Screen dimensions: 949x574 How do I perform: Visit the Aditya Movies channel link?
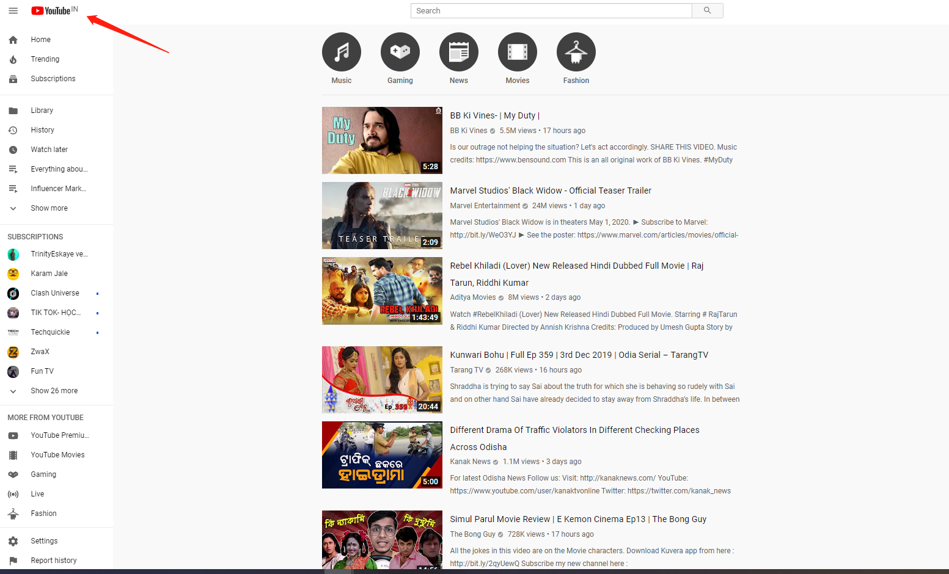coord(473,297)
